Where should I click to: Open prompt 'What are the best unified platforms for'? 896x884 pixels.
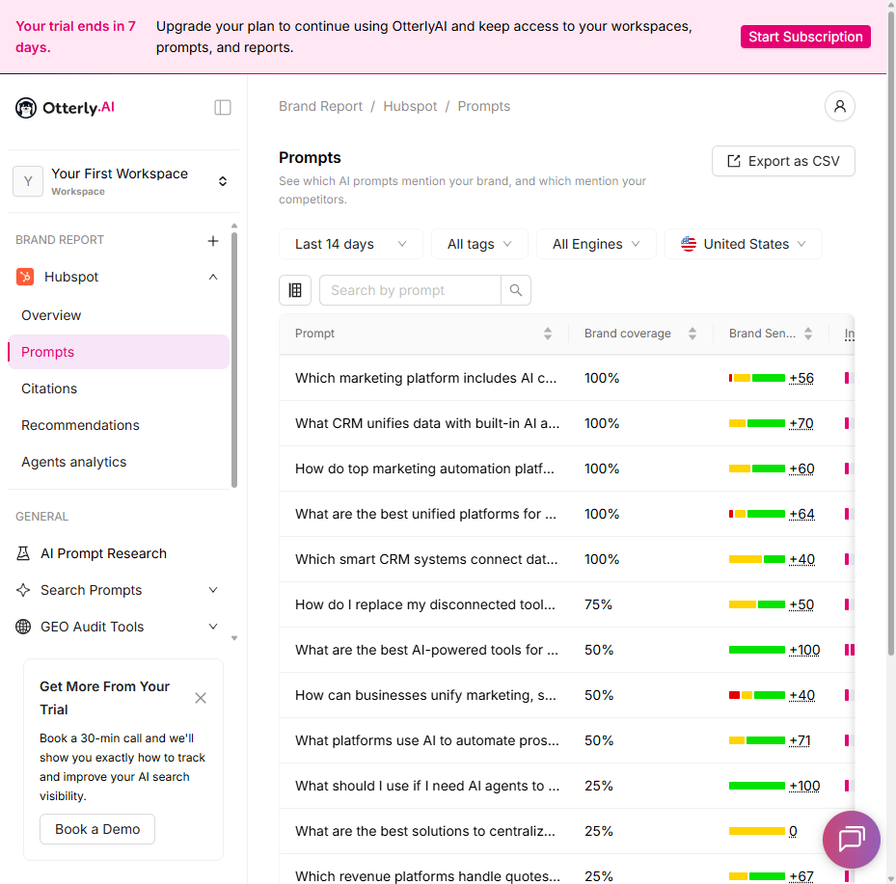(425, 514)
